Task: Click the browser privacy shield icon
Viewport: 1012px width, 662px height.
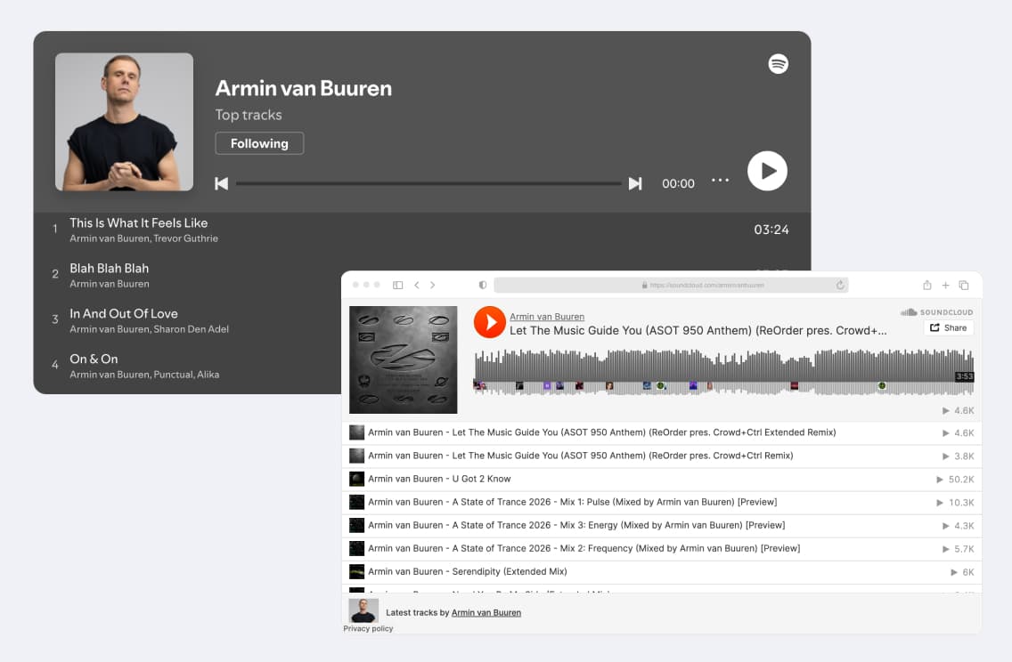Action: click(x=482, y=285)
